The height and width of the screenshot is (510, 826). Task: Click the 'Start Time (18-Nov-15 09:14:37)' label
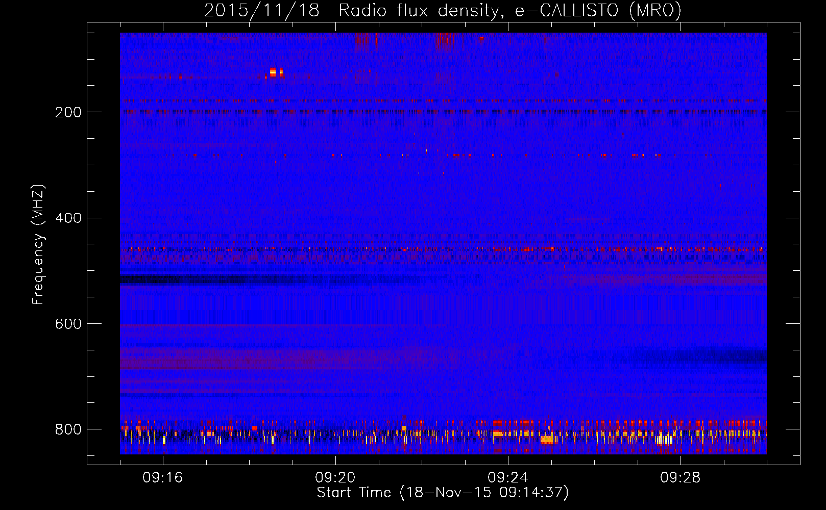coord(443,493)
